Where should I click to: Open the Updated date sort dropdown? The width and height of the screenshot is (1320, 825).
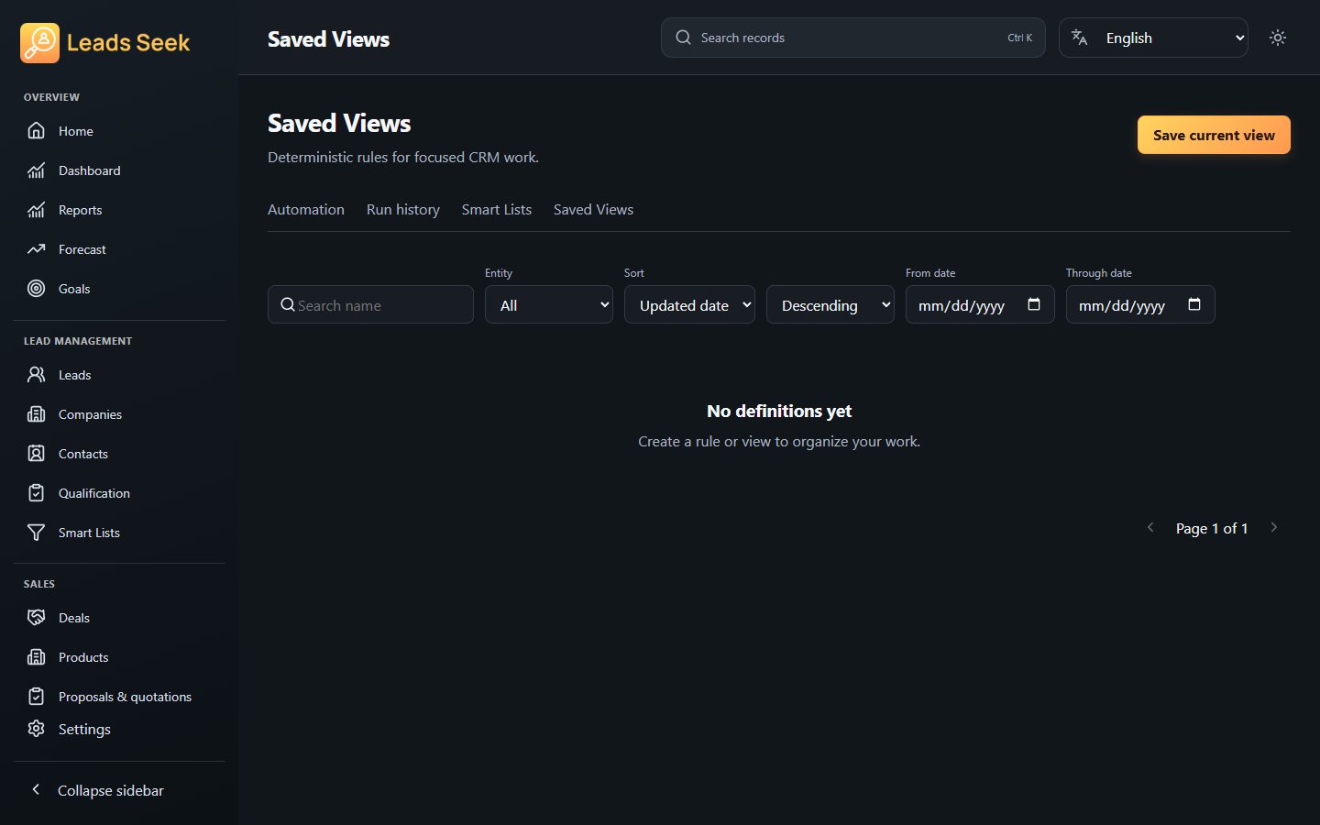[689, 304]
